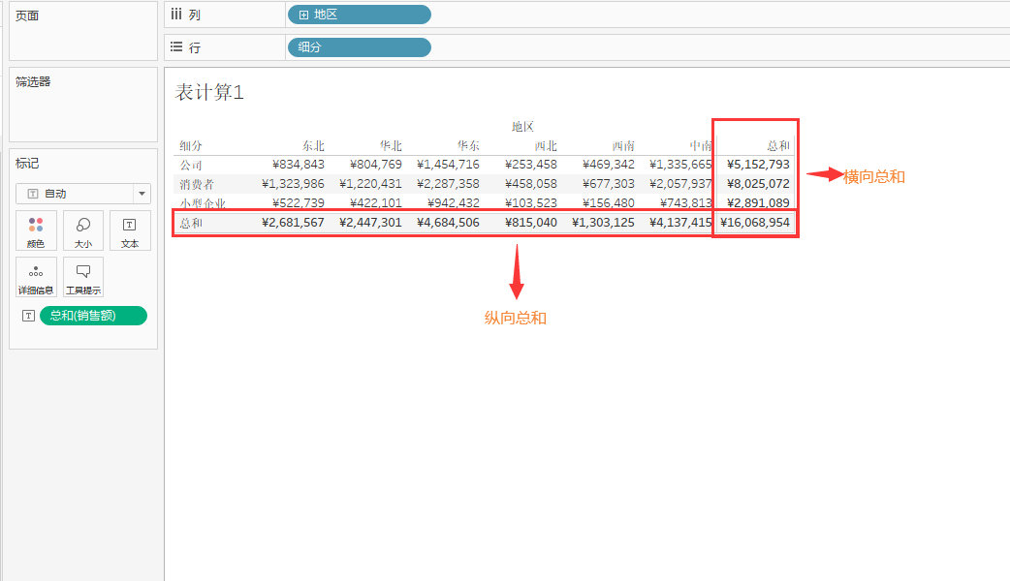Open the Size marks card
The width and height of the screenshot is (1010, 581).
(x=83, y=230)
